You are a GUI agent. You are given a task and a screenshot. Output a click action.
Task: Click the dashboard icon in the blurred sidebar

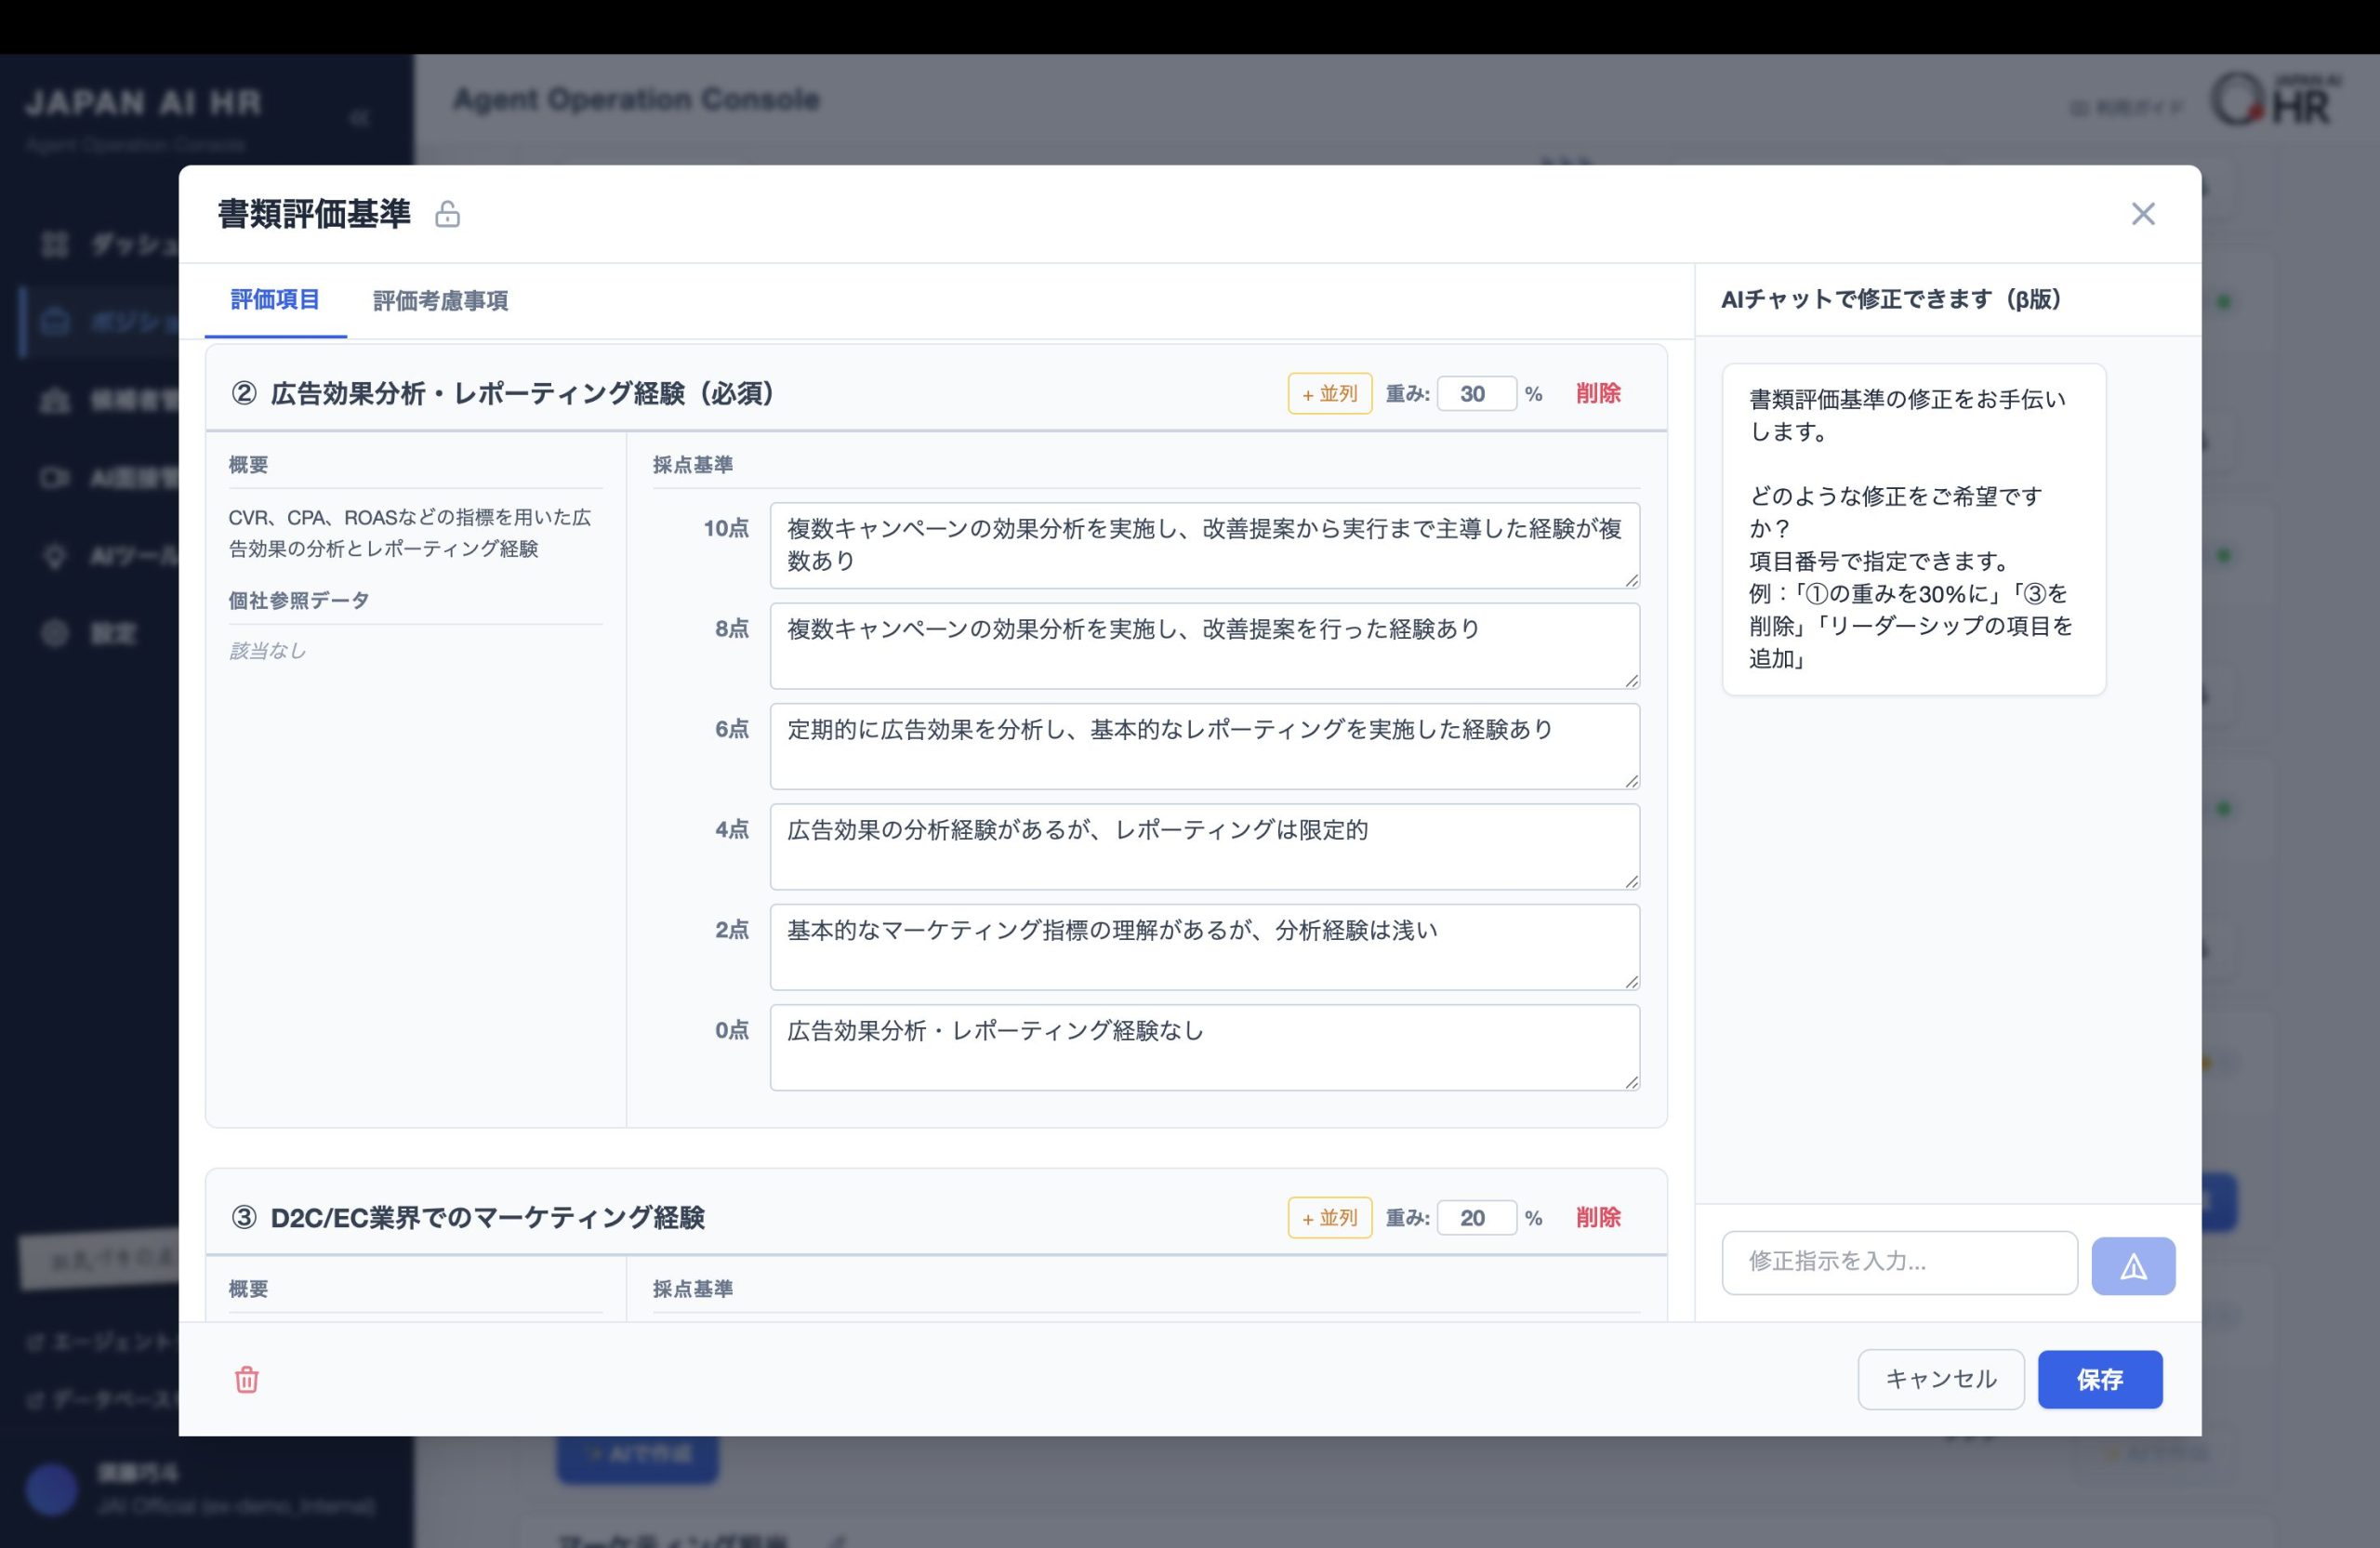55,244
